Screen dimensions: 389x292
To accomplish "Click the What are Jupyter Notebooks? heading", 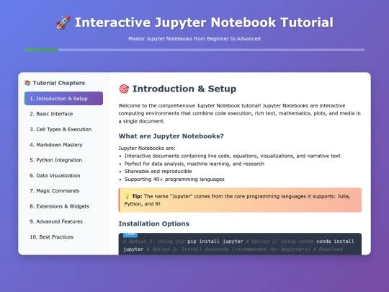I will click(171, 136).
